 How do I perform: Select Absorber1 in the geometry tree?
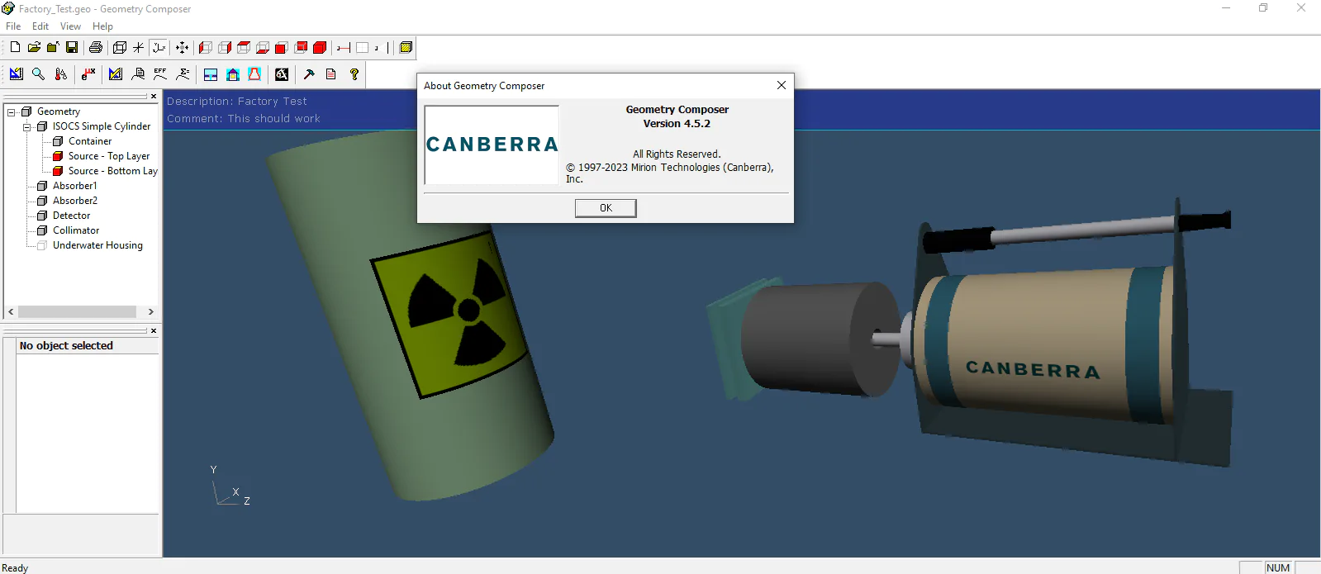pos(75,186)
